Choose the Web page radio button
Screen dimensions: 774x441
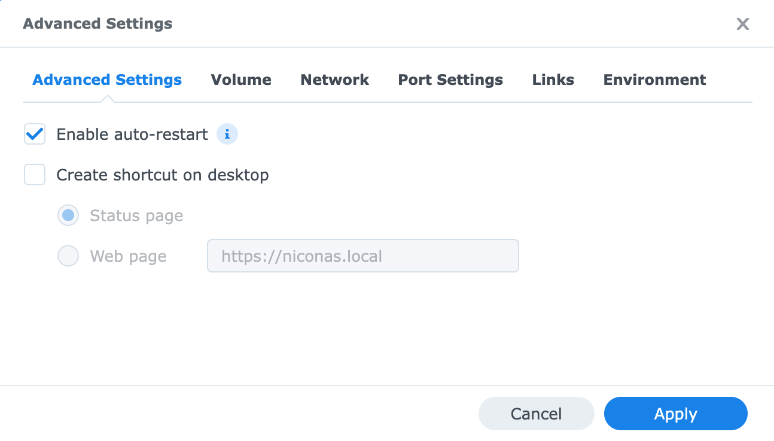click(x=68, y=256)
